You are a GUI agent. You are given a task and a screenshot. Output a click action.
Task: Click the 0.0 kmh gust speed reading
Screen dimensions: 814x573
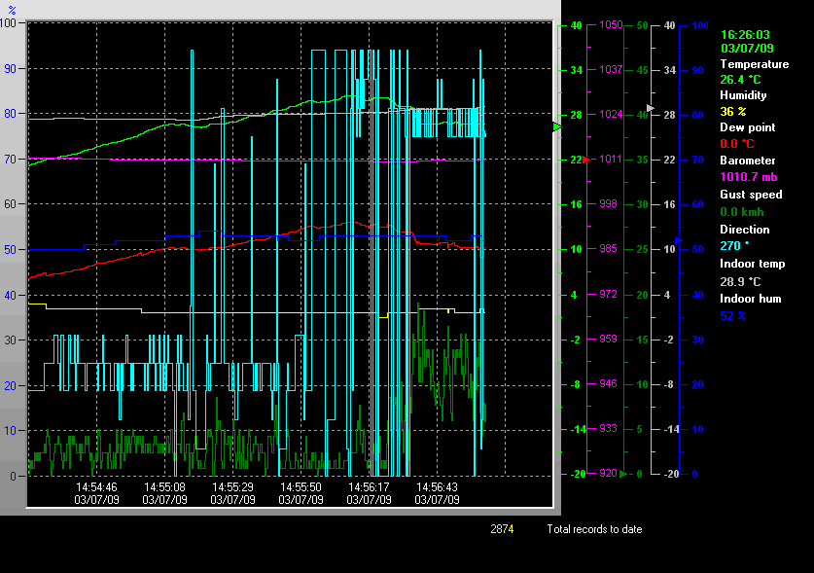tap(744, 212)
